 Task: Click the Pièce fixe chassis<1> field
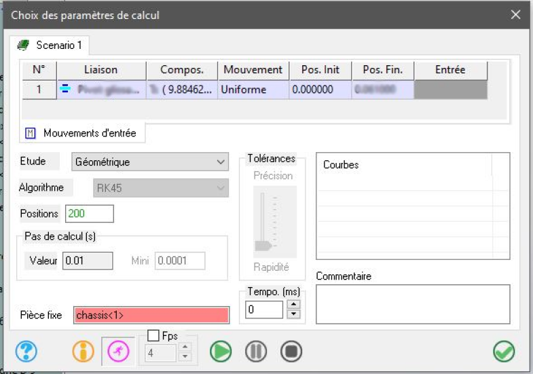tap(151, 315)
